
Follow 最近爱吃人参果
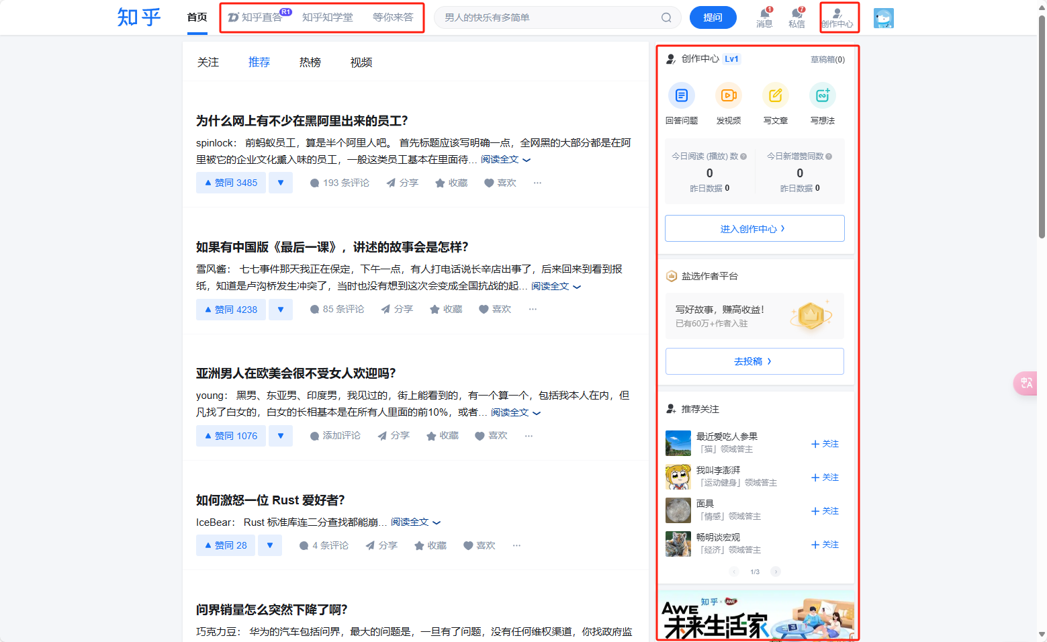825,443
